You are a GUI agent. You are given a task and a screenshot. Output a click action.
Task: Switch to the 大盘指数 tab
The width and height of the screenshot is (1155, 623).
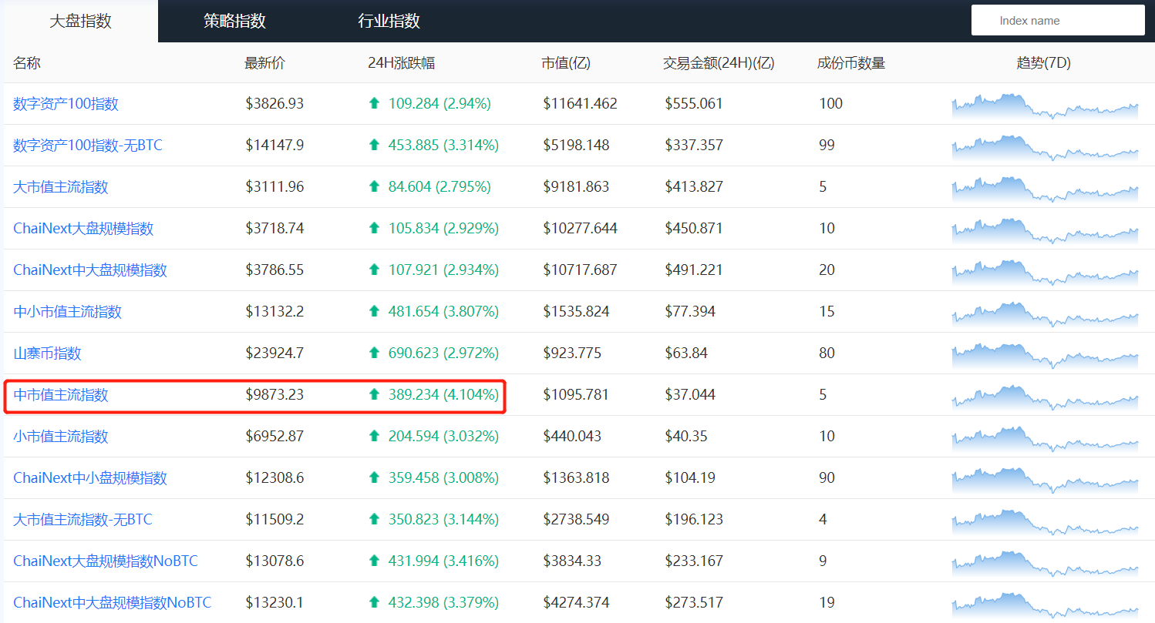pos(80,21)
